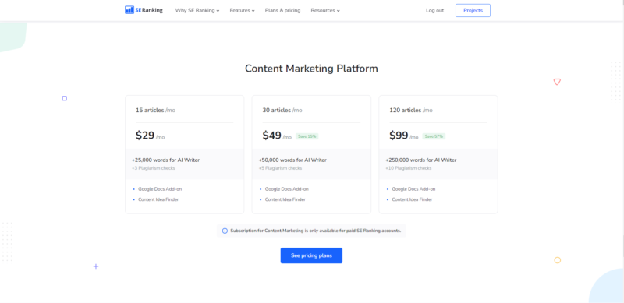Click the $29 /mo price

click(150, 136)
